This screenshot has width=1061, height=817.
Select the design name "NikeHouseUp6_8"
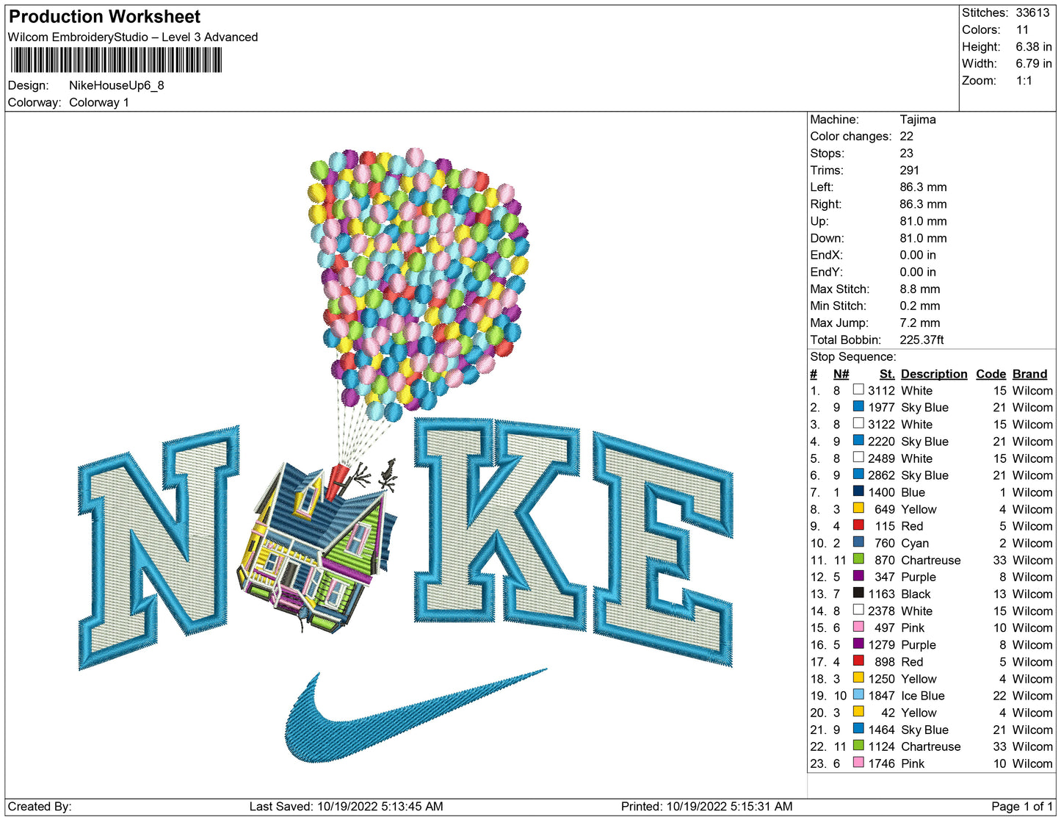point(117,85)
